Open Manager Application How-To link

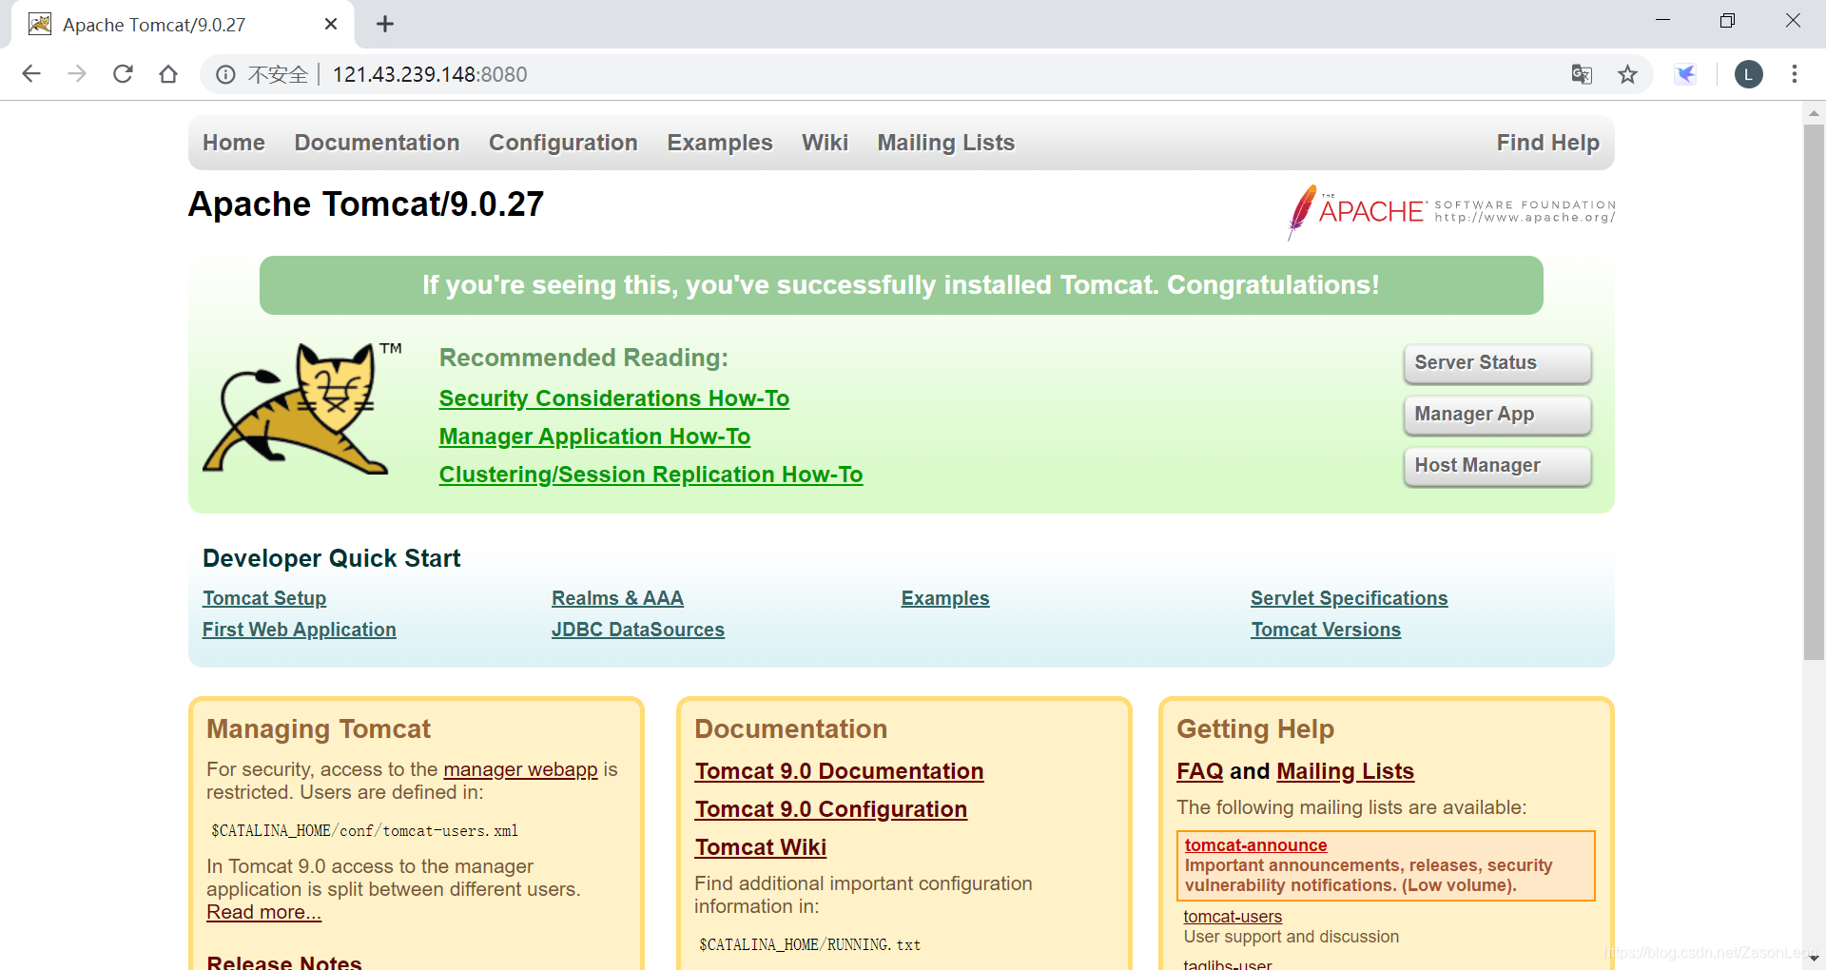pyautogui.click(x=594, y=436)
